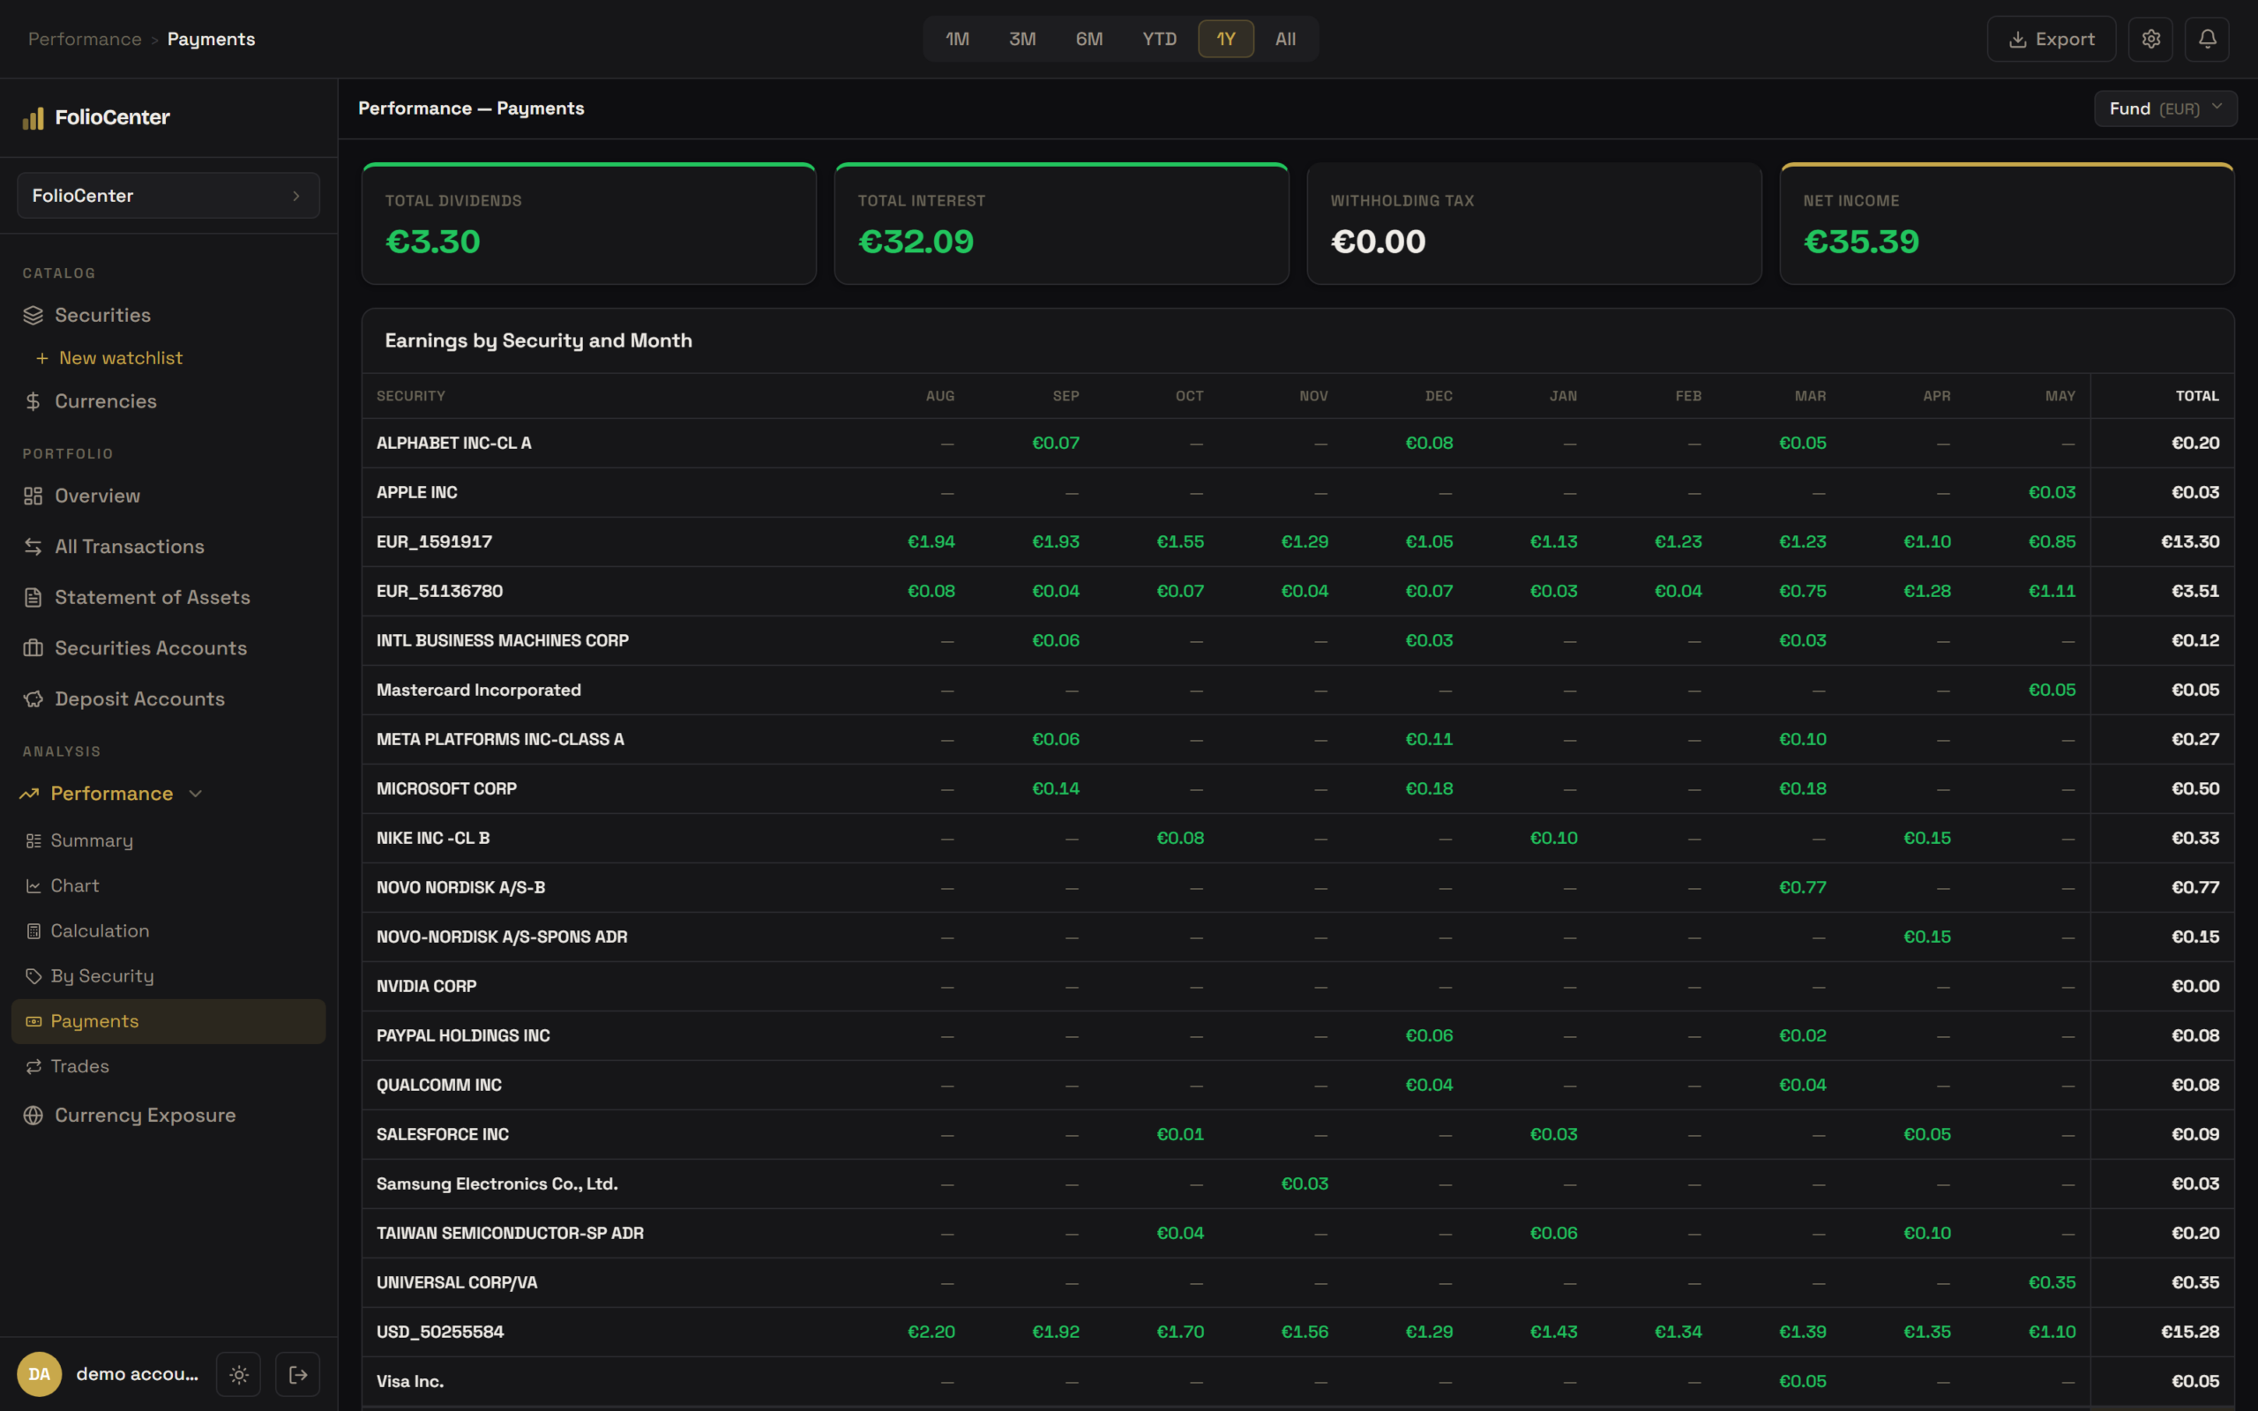Click the FolioCenter bar chart logo icon
This screenshot has height=1411, width=2258.
[x=34, y=117]
